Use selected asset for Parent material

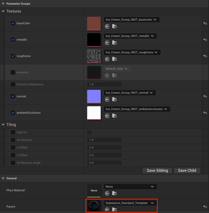pos(107,210)
